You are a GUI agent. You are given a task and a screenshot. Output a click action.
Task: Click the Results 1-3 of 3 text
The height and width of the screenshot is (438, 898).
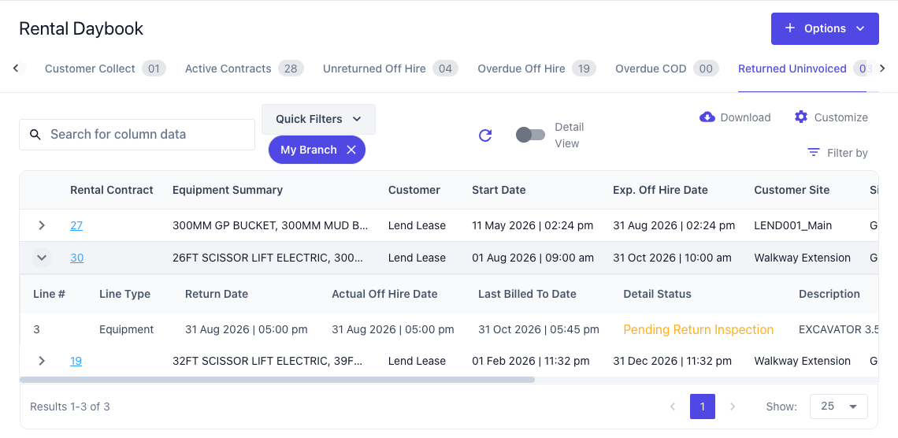pos(70,406)
